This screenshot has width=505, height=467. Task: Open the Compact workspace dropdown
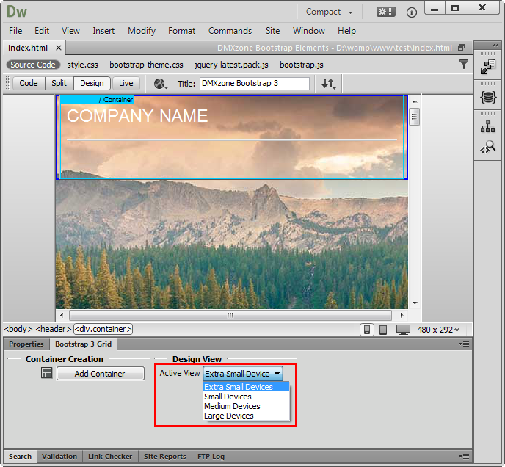pos(329,12)
